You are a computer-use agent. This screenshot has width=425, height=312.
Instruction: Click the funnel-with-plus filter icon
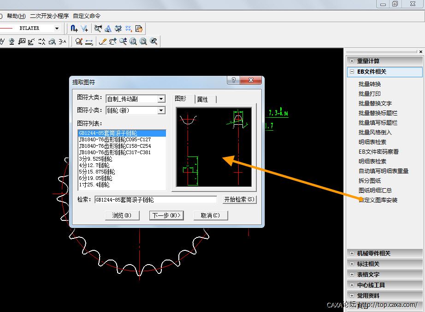point(84,29)
